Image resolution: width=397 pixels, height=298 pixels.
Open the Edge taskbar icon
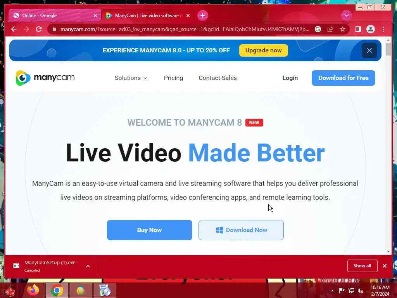[81, 290]
